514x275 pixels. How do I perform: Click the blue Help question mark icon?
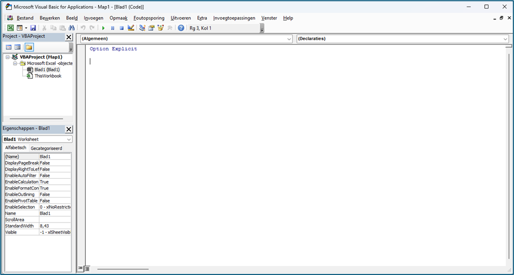[x=181, y=28]
